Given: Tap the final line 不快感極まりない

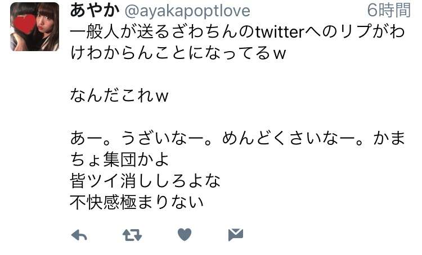Looking at the screenshot, I should 137,202.
